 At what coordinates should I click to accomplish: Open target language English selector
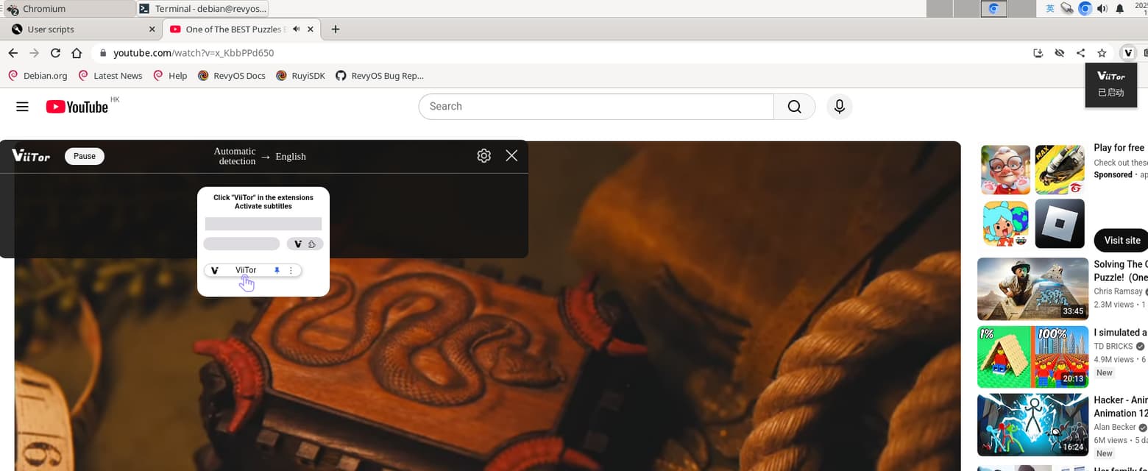tap(290, 157)
